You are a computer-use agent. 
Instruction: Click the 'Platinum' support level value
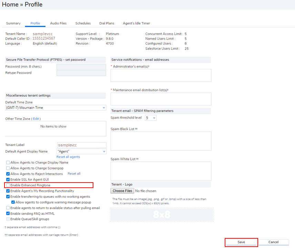click(x=112, y=34)
